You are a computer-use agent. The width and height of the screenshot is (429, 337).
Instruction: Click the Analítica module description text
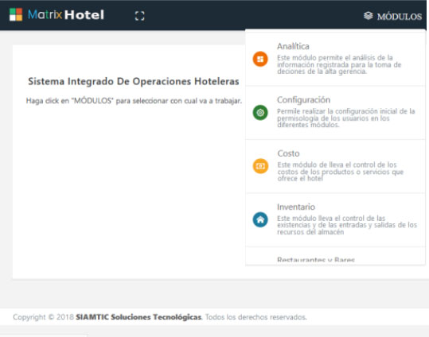point(339,64)
